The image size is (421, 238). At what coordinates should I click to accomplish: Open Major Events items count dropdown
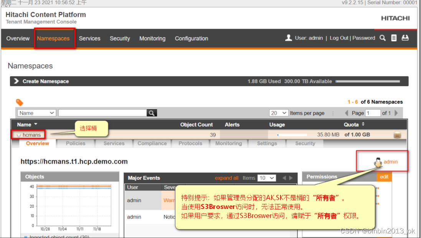pyautogui.click(x=267, y=178)
